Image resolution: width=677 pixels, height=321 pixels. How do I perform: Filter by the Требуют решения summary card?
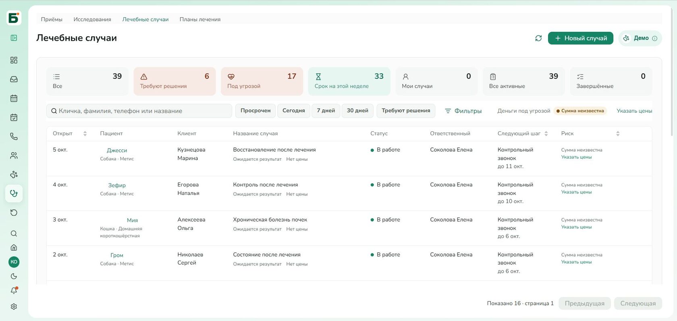pos(174,81)
